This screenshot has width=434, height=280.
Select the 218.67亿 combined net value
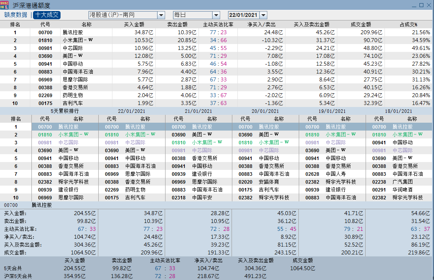(x=208, y=276)
